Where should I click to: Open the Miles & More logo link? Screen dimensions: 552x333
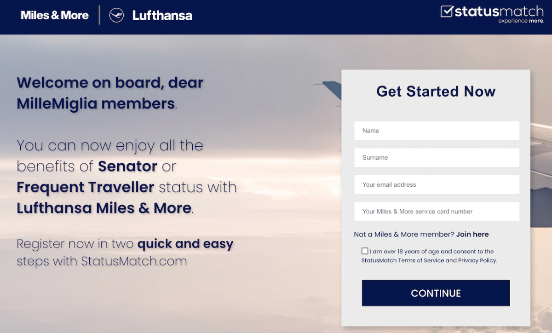coord(55,15)
